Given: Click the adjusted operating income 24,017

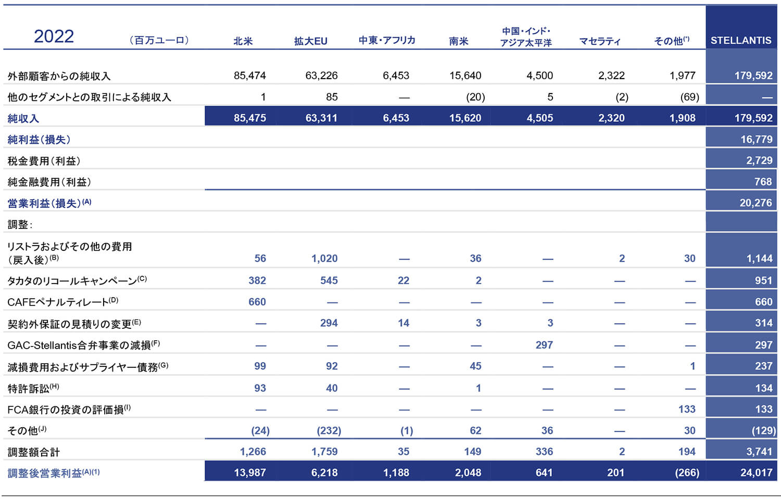Looking at the screenshot, I should 757,472.
